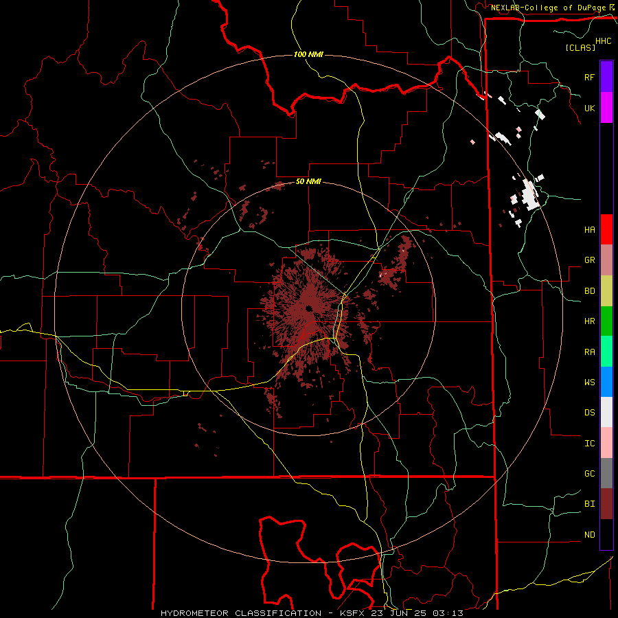Click the HA red legend swatch
This screenshot has width=618, height=618.
606,229
